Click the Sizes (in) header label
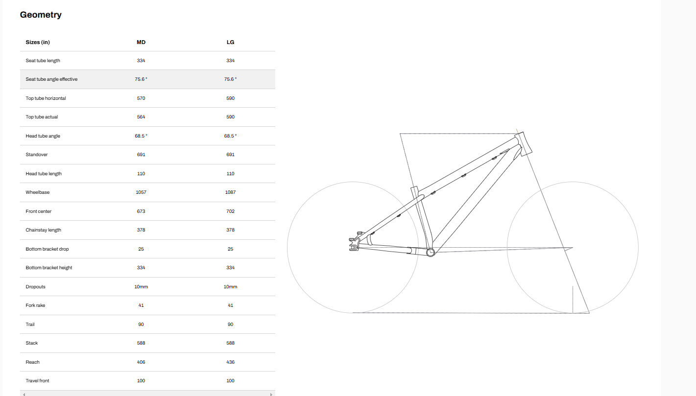696x396 pixels. (x=38, y=42)
